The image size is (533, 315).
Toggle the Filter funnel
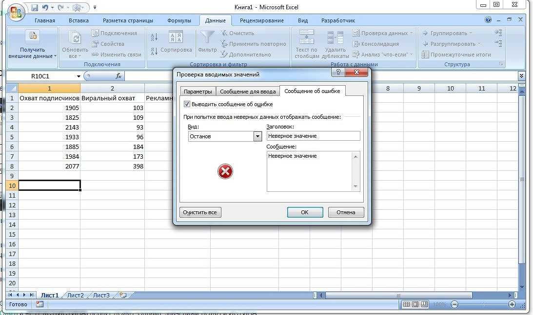click(207, 37)
